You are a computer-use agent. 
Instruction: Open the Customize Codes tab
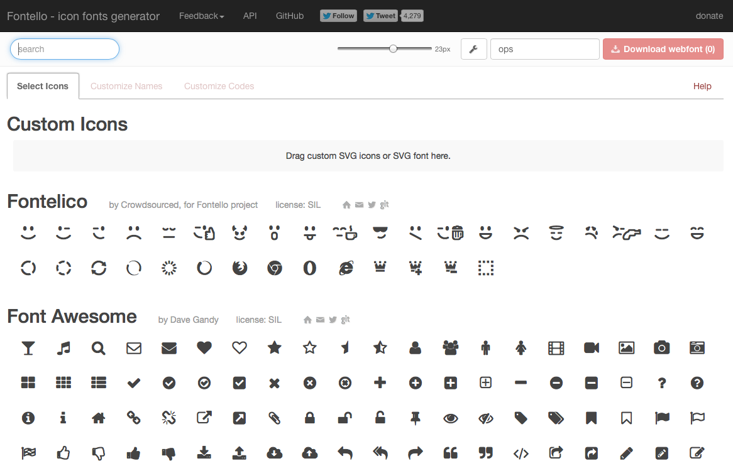coord(219,86)
